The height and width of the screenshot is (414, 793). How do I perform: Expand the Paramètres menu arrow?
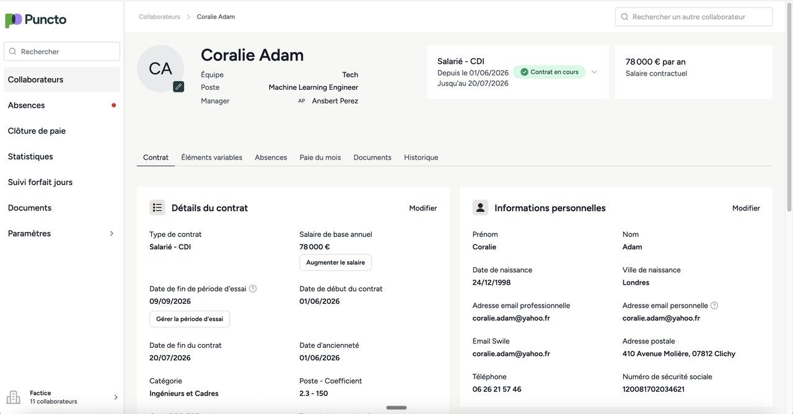click(x=112, y=234)
